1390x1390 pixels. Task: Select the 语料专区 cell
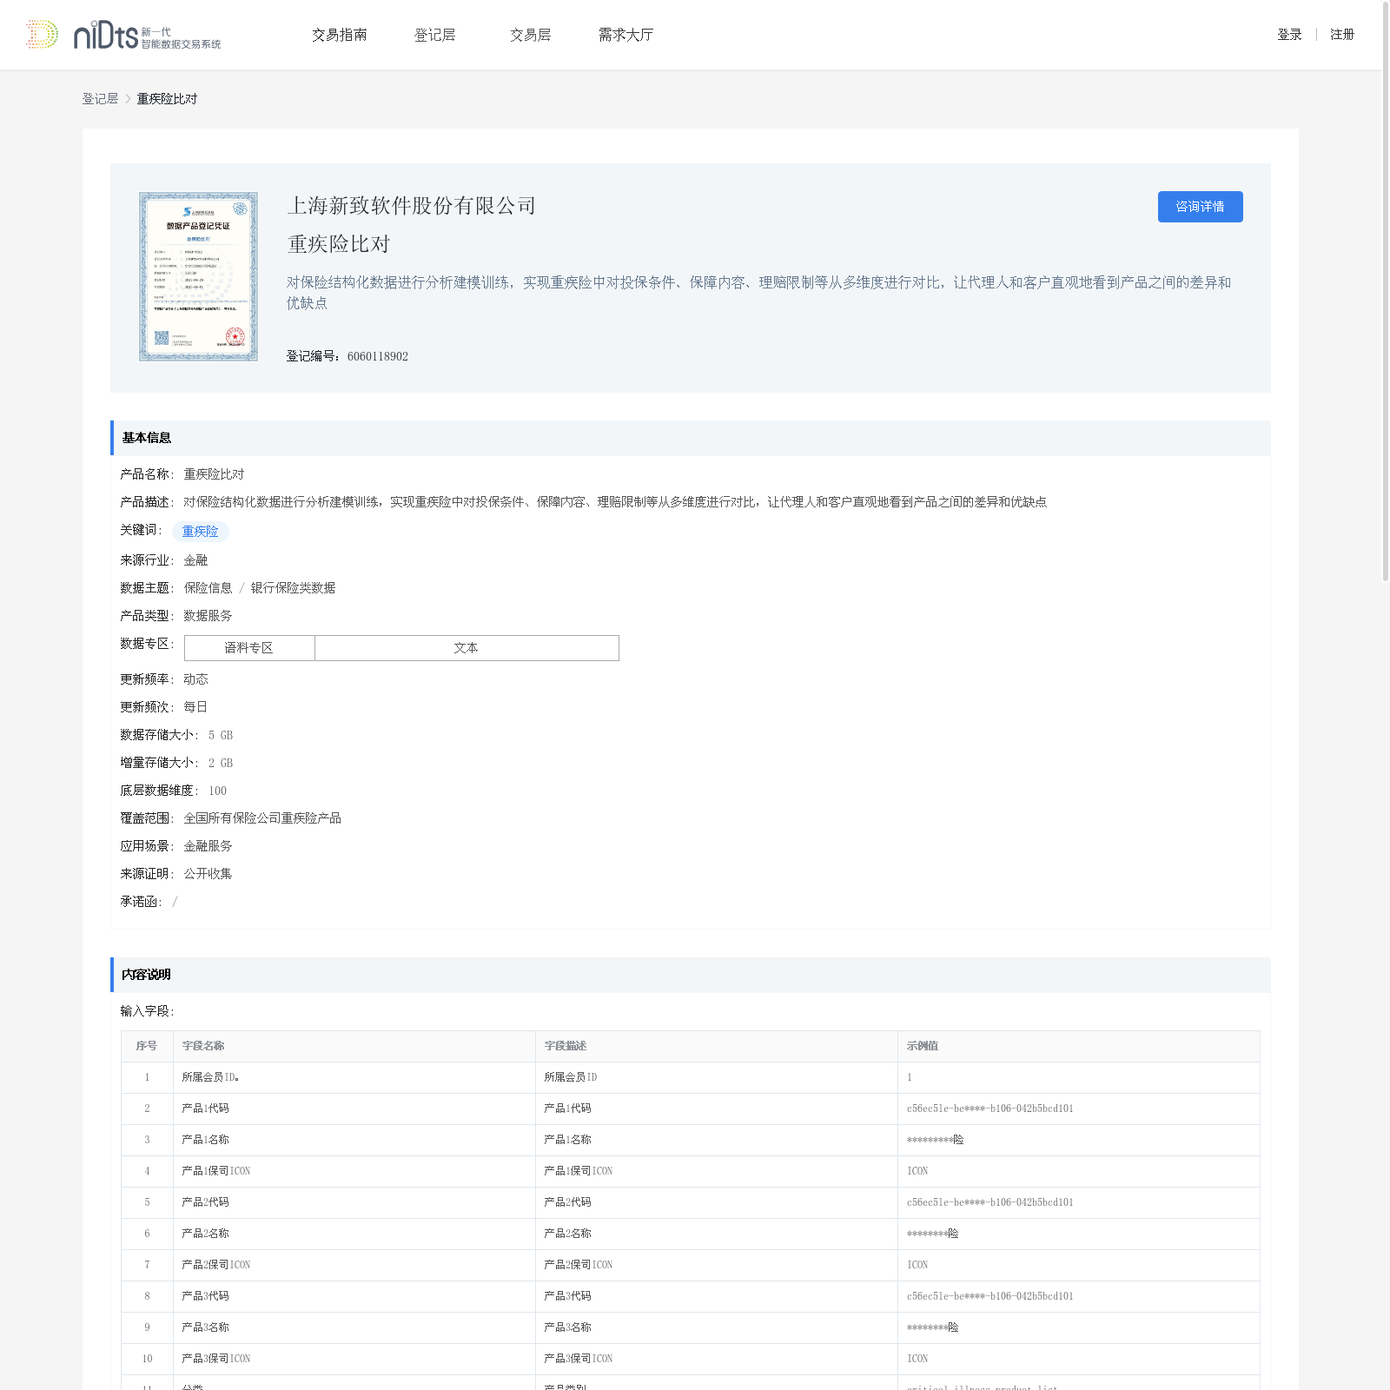click(249, 648)
